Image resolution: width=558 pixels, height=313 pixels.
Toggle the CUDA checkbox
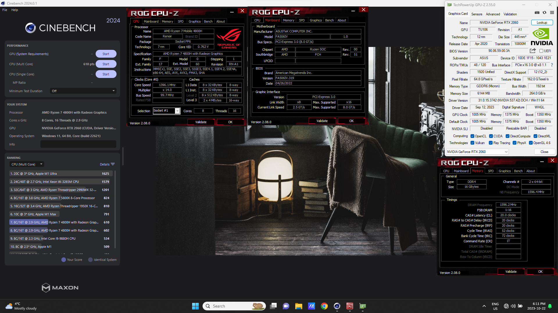click(491, 136)
